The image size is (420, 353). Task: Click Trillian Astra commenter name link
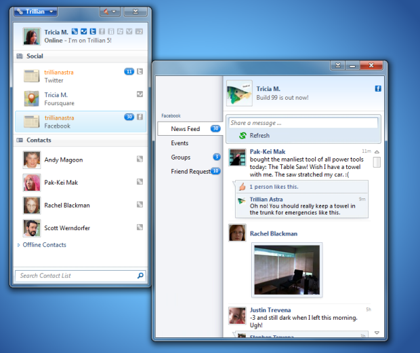266,200
